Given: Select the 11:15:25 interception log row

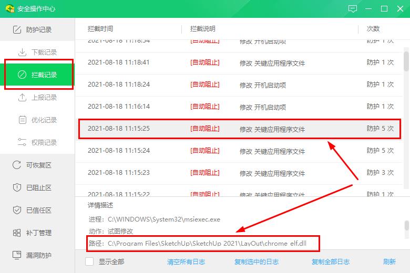Looking at the screenshot, I should tap(239, 129).
